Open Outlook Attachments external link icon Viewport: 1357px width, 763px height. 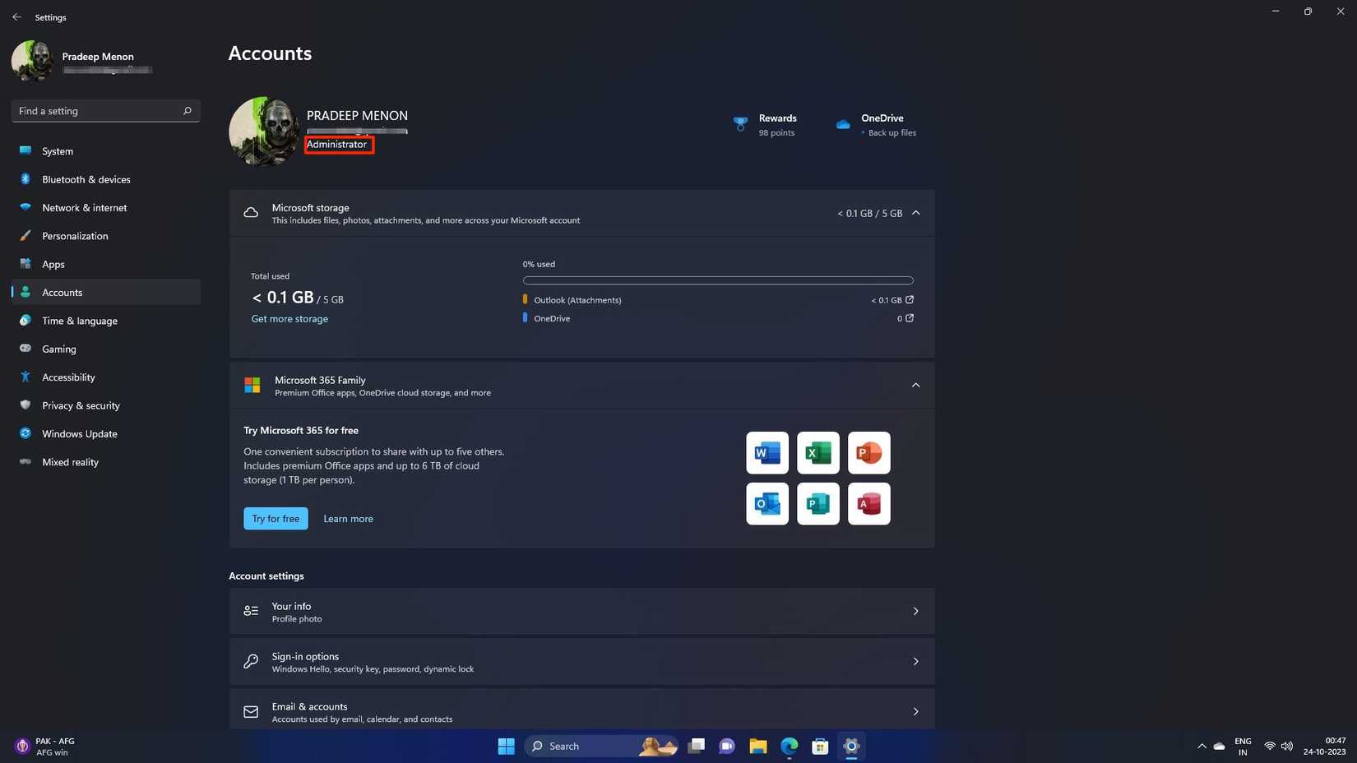tap(910, 300)
